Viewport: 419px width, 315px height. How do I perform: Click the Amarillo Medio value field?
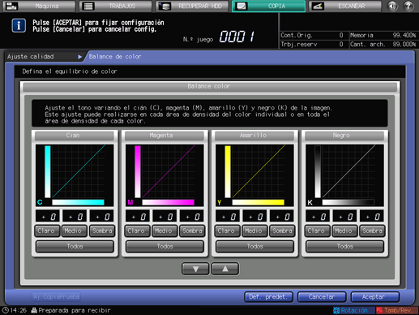click(x=254, y=216)
